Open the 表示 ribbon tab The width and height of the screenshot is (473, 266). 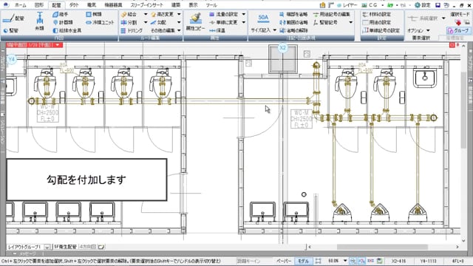[193, 5]
